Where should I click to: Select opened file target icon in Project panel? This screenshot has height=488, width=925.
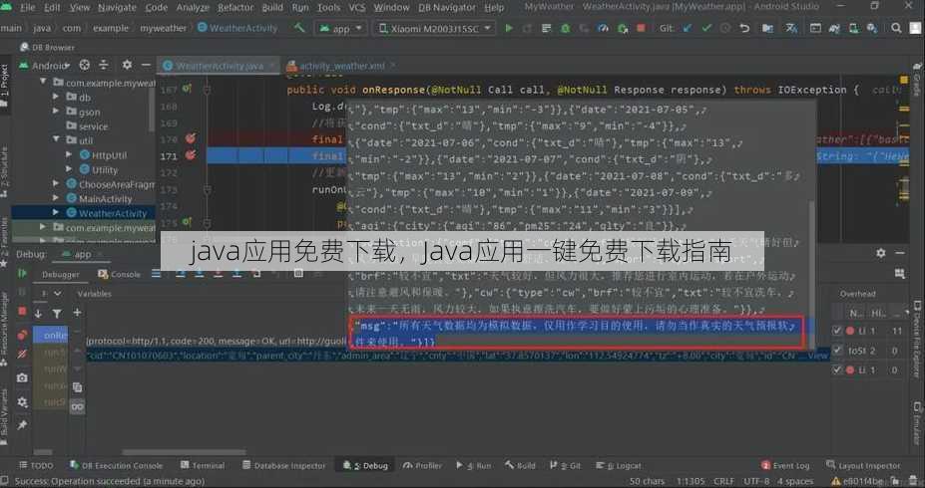(85, 65)
